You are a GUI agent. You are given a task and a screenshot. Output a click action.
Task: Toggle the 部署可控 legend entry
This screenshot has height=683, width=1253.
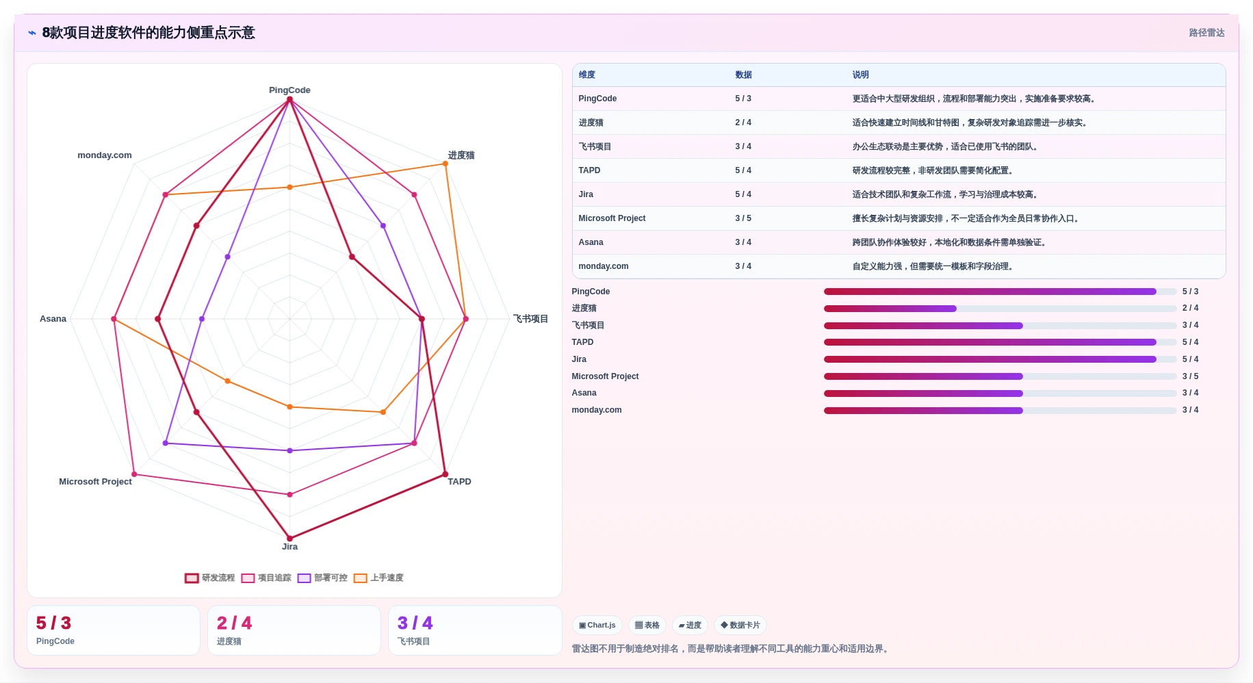322,578
